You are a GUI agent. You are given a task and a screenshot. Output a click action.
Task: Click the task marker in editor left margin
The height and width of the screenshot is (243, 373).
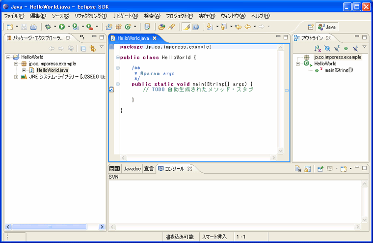111,90
